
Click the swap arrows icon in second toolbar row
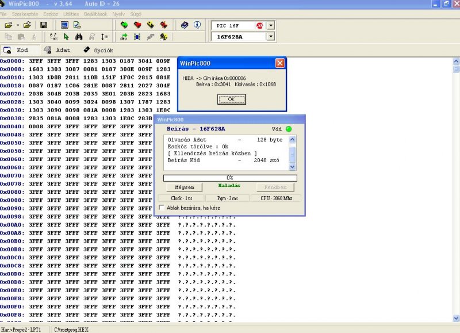pyautogui.click(x=53, y=37)
